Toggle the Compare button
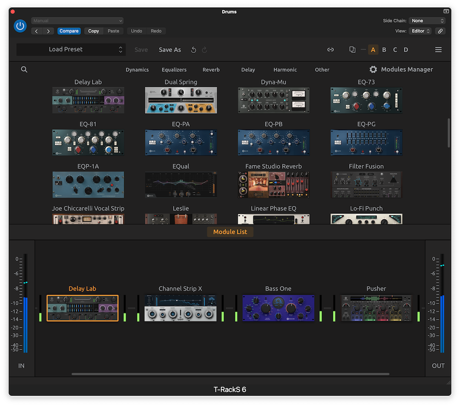 click(x=69, y=31)
